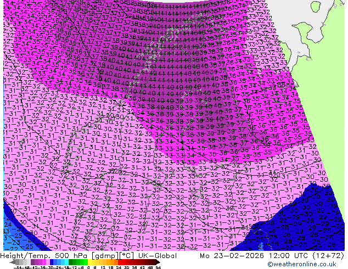This screenshot has height=269, width=348.
Task: Pick the pale pink legend color near -30
Action: 48,262
